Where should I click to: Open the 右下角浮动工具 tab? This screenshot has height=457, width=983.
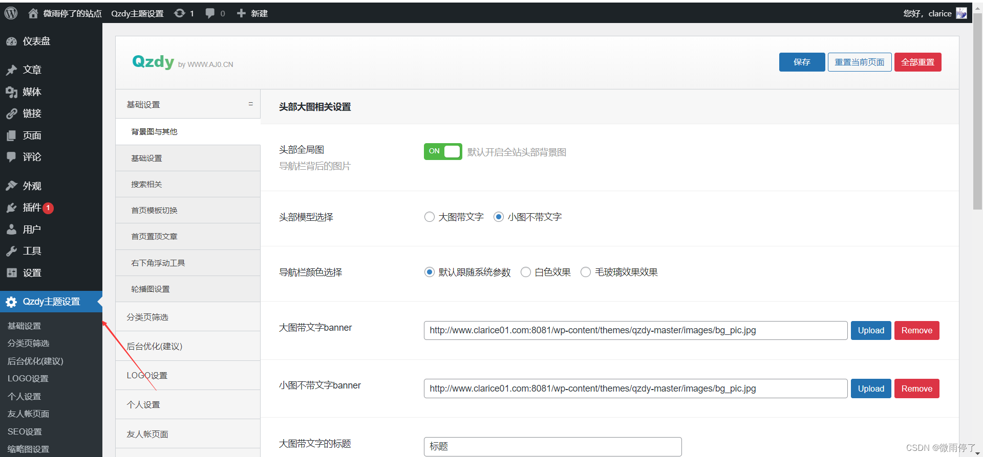tap(188, 263)
